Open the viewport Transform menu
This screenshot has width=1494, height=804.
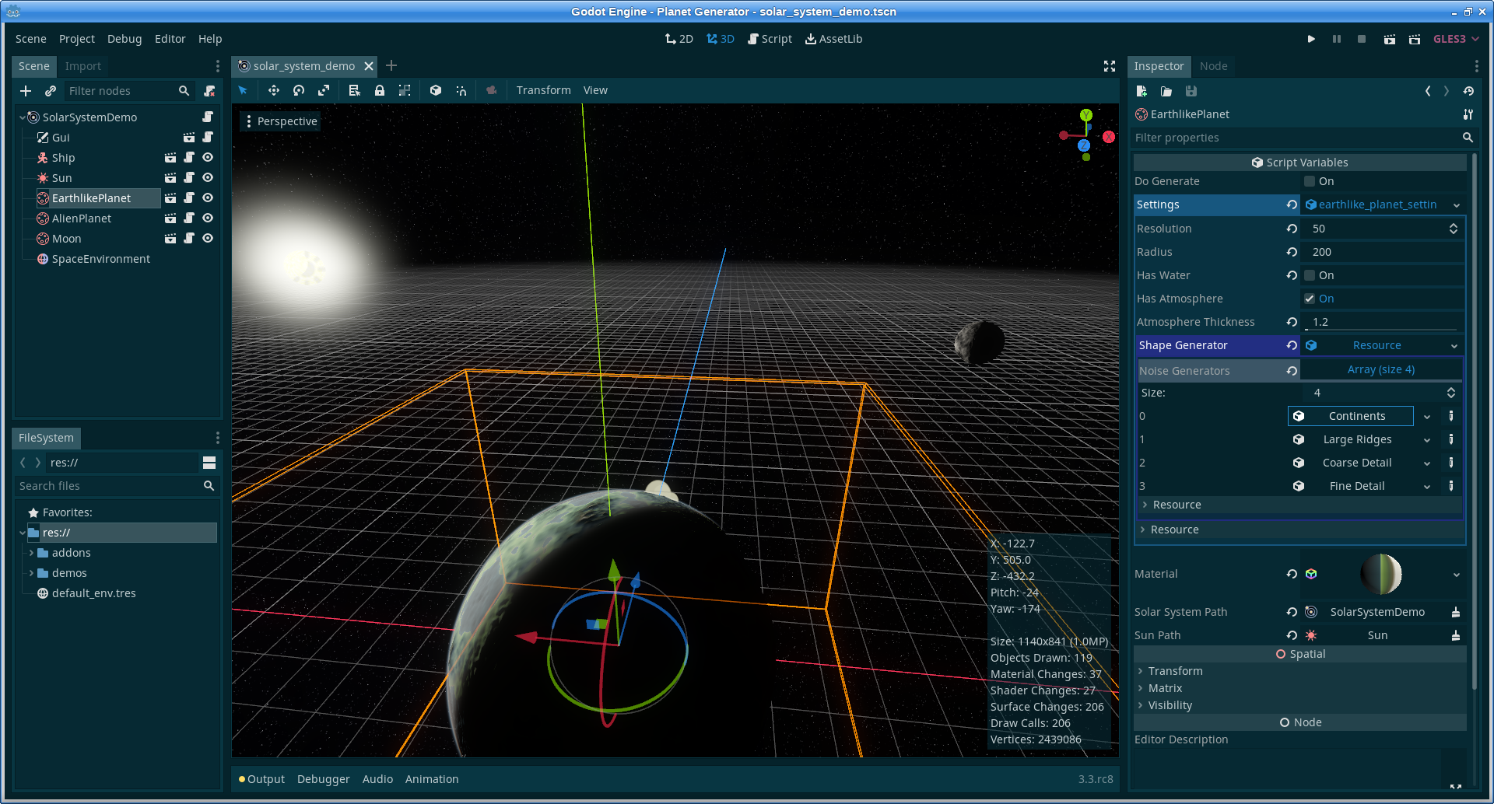(x=543, y=90)
